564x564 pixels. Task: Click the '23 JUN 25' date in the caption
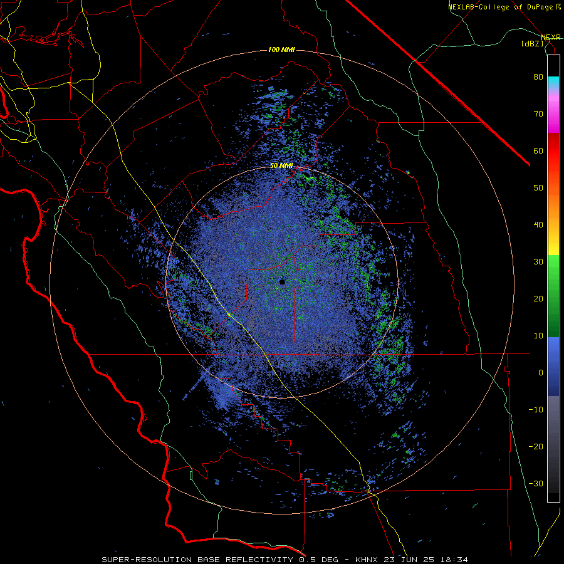pos(409,560)
